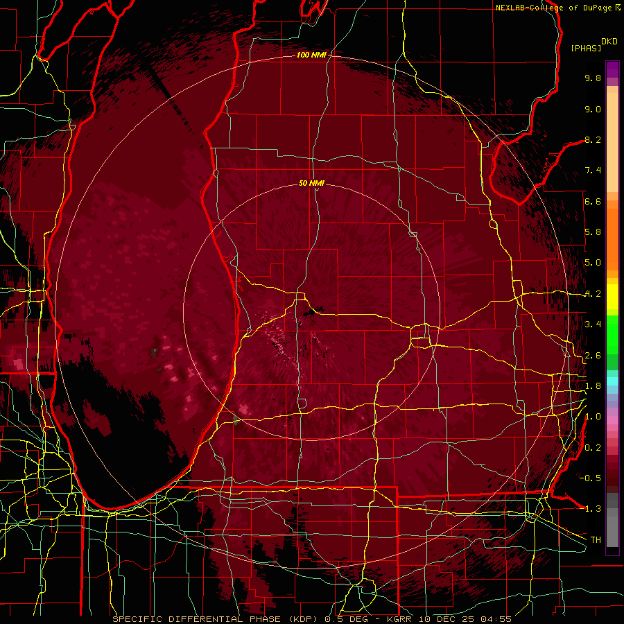
Task: Click the 5.8 scale value
Action: click(x=593, y=232)
